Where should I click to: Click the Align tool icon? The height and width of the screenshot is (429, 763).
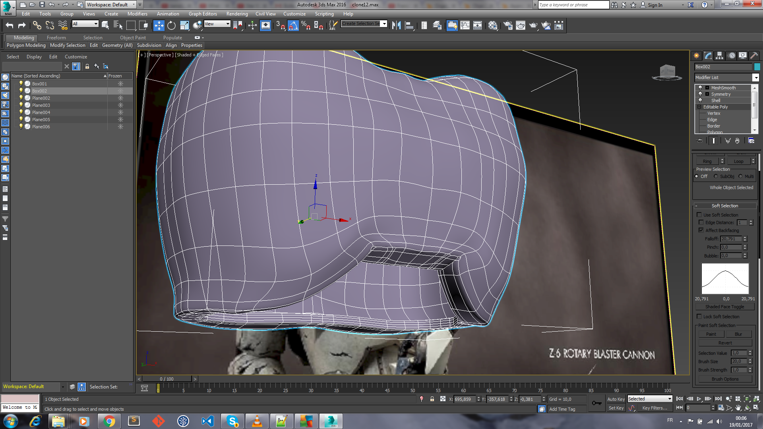pos(409,25)
